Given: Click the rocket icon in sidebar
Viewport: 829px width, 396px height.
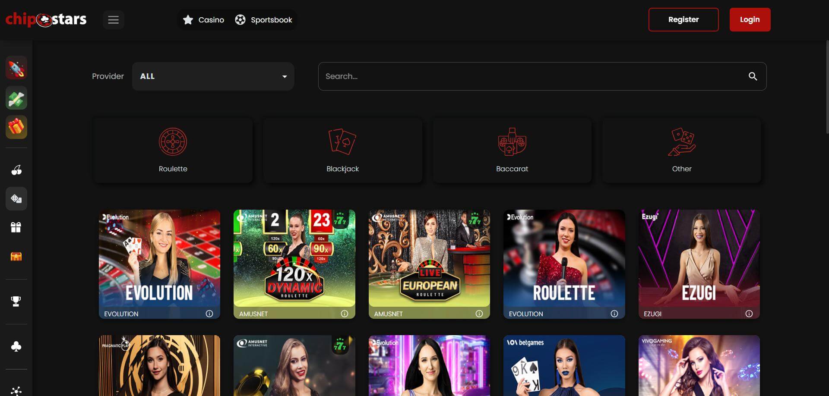Looking at the screenshot, I should tap(16, 68).
